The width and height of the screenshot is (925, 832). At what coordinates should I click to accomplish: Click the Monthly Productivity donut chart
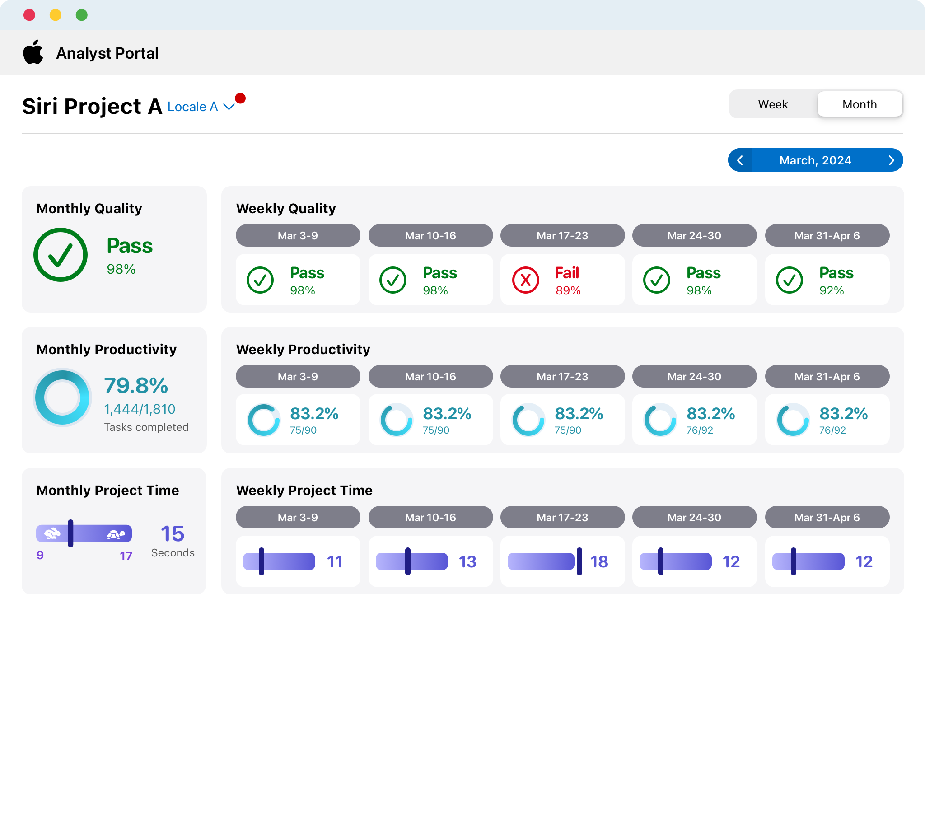point(62,397)
